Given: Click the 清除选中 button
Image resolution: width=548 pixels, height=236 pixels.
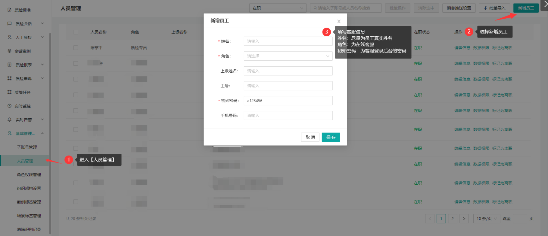Looking at the screenshot, I should click(x=426, y=8).
